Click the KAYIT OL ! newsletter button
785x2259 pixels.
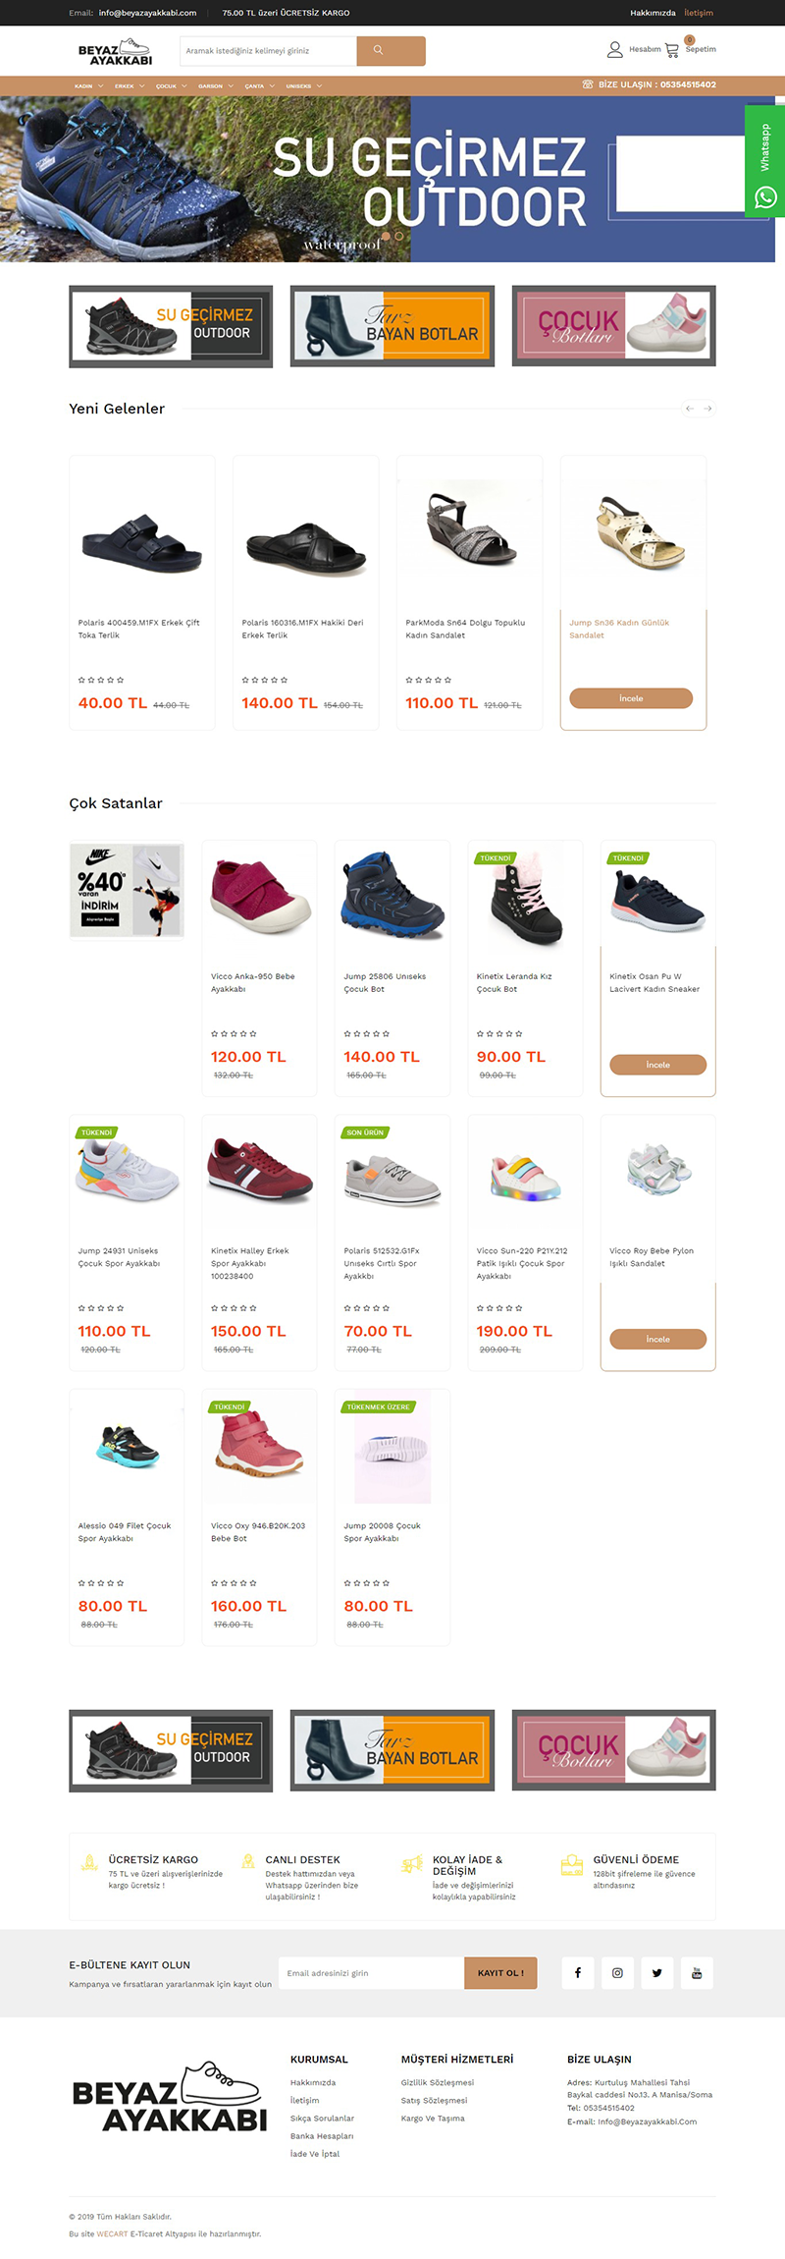[500, 1972]
